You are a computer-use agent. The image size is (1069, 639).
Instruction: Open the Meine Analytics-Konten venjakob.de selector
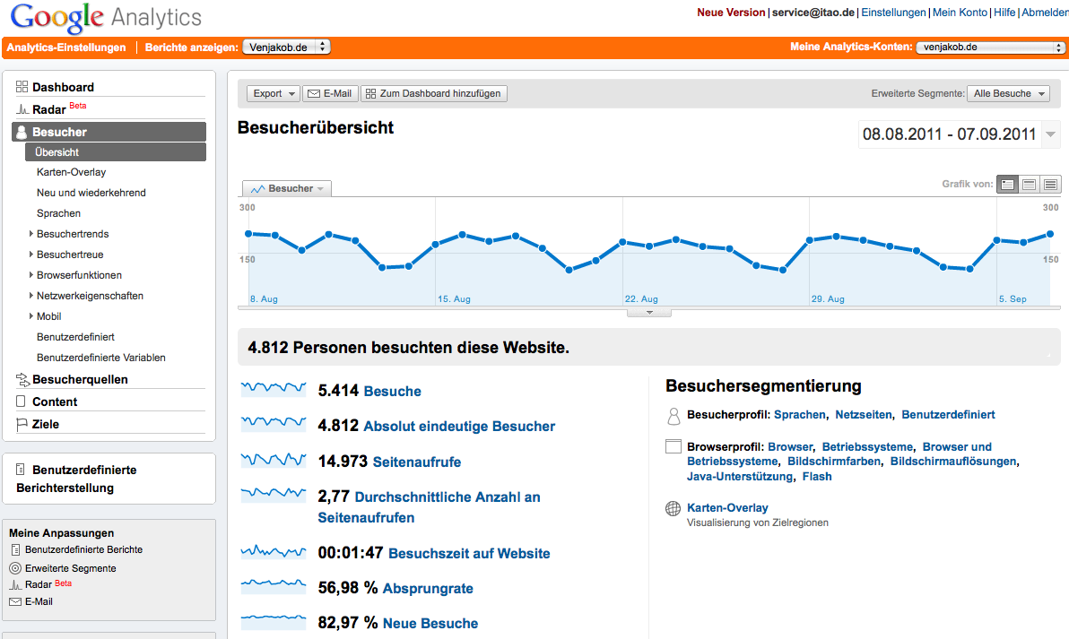(x=990, y=47)
